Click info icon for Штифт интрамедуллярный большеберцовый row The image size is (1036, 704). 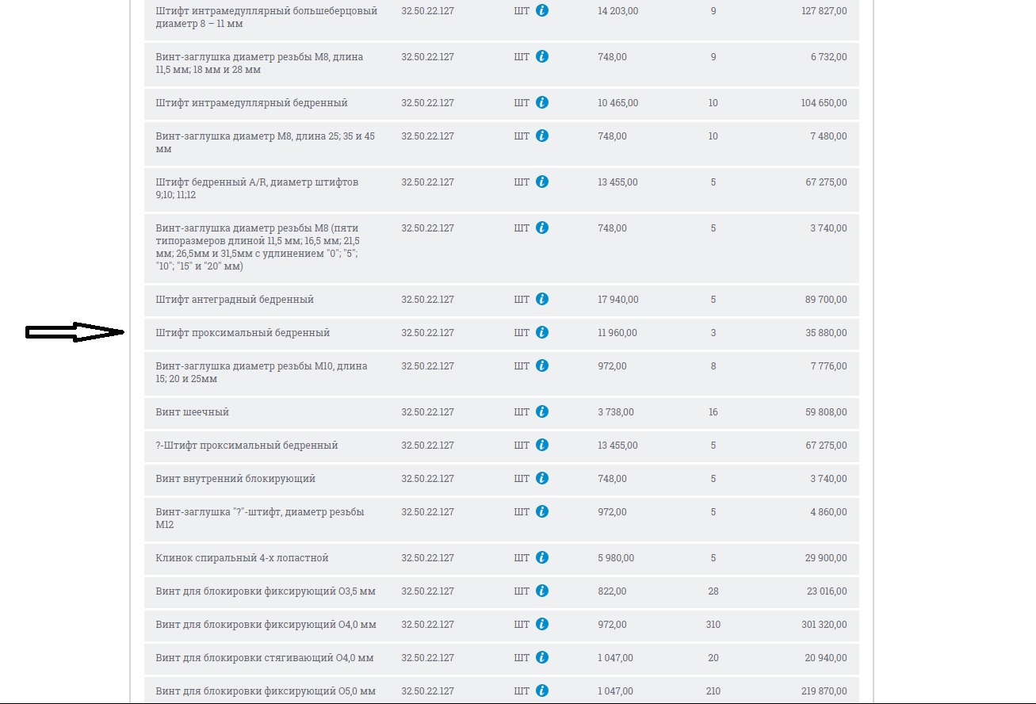542,11
